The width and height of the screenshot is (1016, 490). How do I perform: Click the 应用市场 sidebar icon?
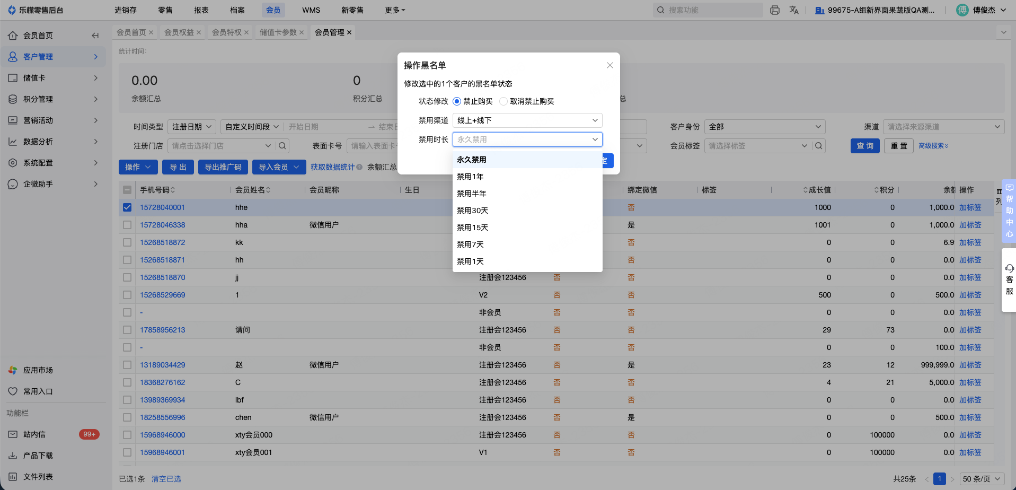click(x=13, y=370)
